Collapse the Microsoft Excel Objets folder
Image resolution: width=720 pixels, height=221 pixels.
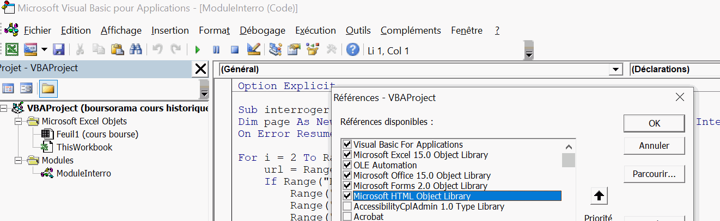pos(18,121)
